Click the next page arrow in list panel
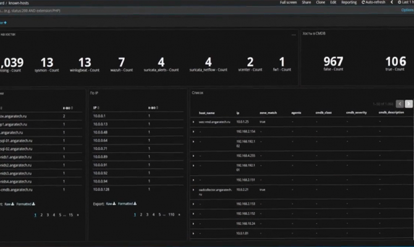 (408, 104)
